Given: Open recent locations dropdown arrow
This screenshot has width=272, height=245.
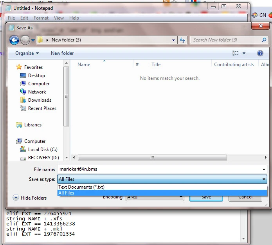Looking at the screenshot, I should click(33, 40).
